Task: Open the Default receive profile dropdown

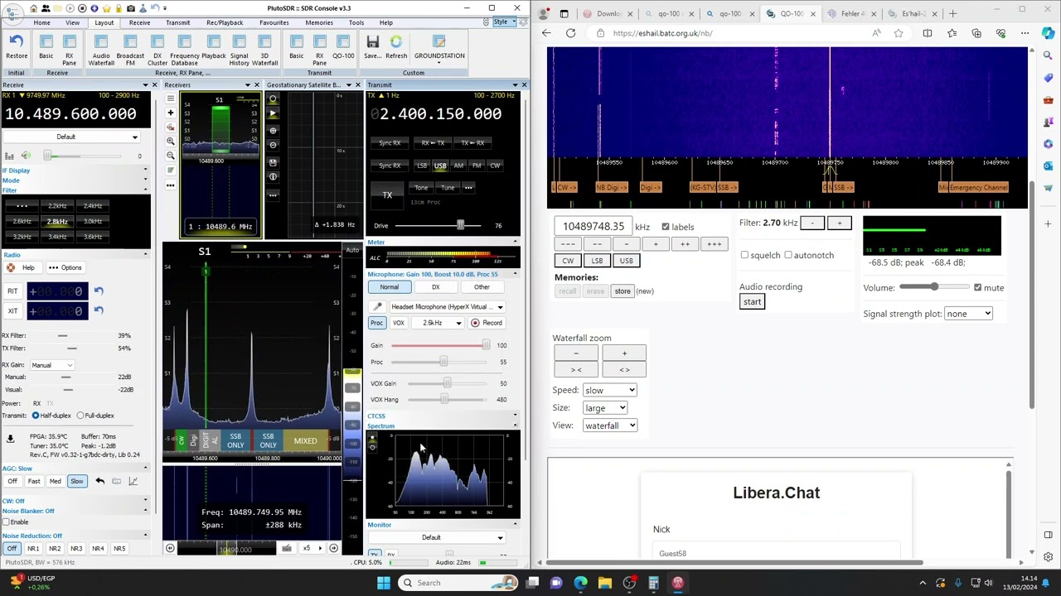Action: click(x=70, y=137)
